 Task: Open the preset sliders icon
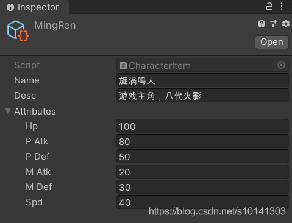[274, 24]
